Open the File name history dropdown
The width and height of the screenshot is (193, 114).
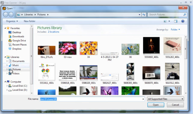coord(143,99)
